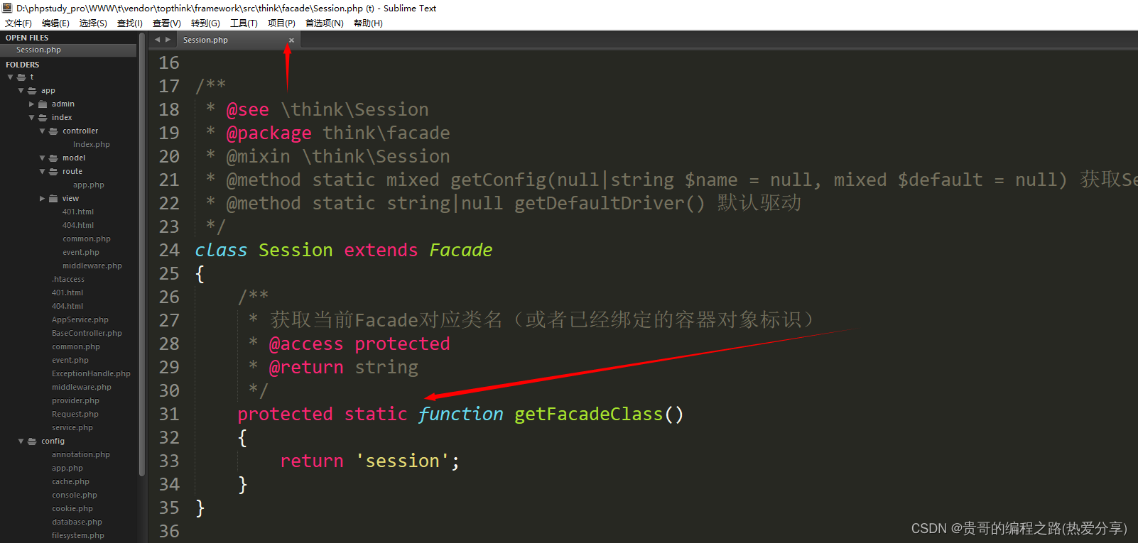Viewport: 1138px width, 543px height.
Task: Collapse the model folder arrow
Action: (x=42, y=158)
